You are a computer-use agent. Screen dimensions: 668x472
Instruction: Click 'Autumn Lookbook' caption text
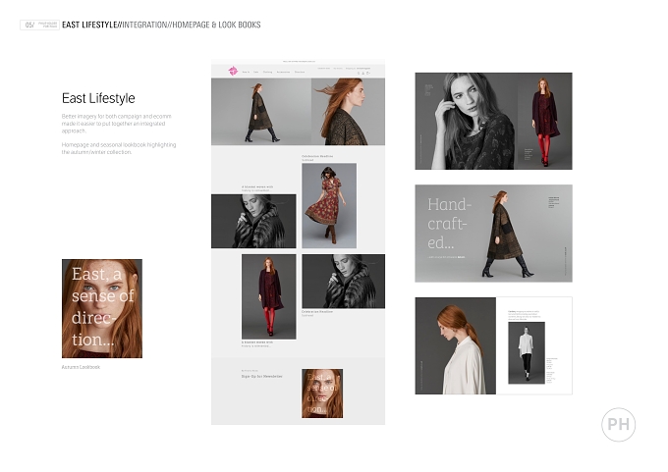click(81, 367)
